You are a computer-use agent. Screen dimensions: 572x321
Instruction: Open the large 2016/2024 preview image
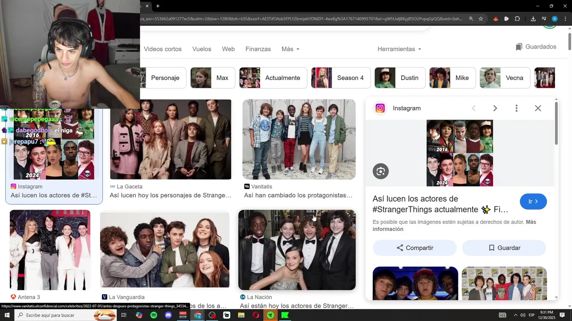click(x=460, y=153)
